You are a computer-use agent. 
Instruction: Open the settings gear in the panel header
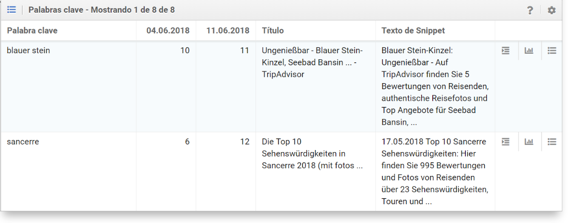tap(552, 10)
